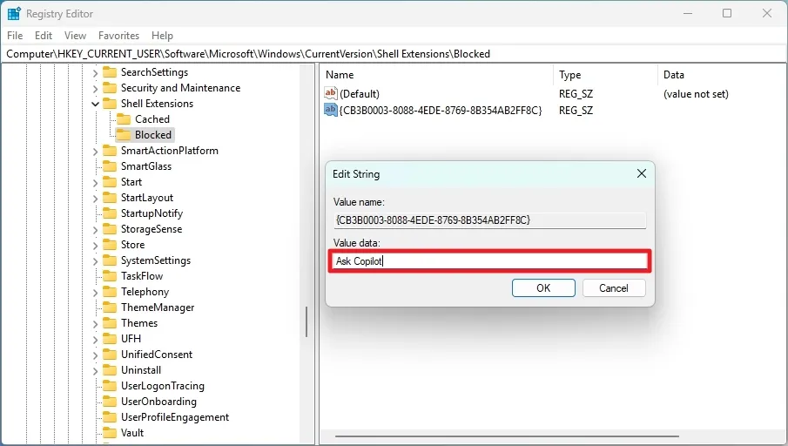The width and height of the screenshot is (788, 446).
Task: Click the tree pane vertical scrollbar thumb
Action: (x=306, y=321)
